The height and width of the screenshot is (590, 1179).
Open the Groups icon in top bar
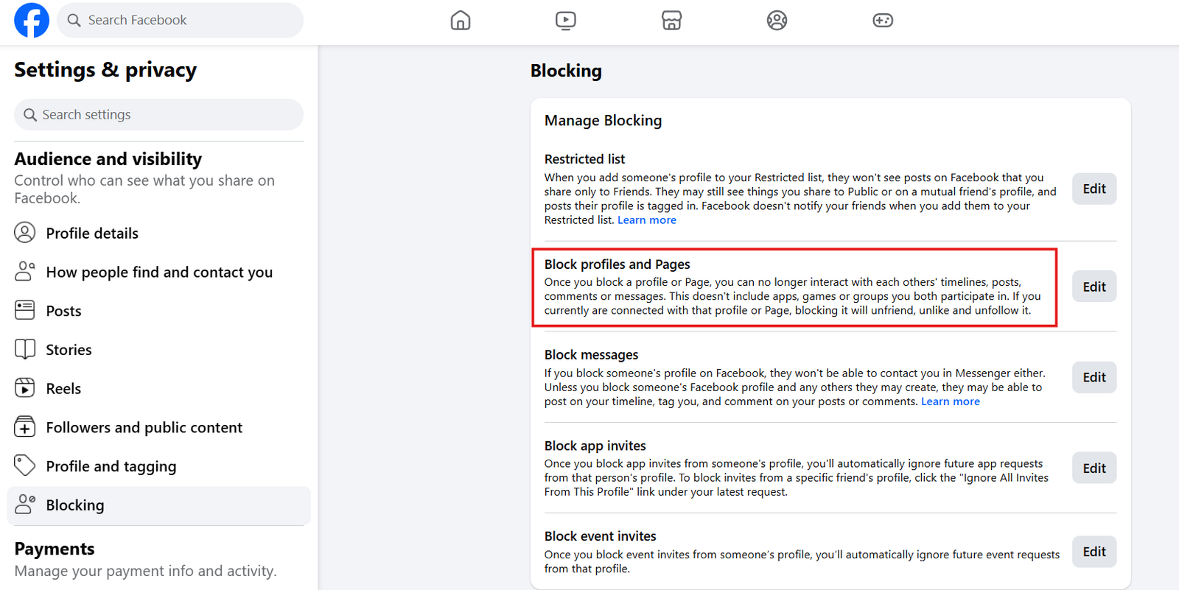pyautogui.click(x=777, y=20)
